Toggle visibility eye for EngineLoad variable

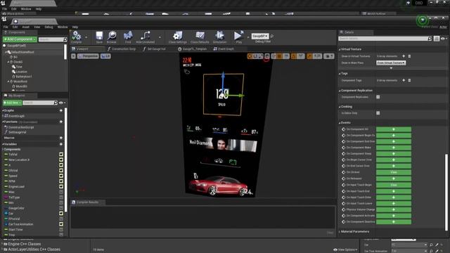point(61,187)
